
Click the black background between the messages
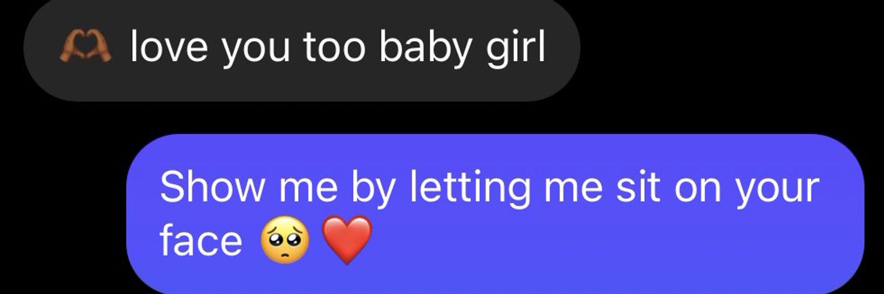(x=354, y=118)
